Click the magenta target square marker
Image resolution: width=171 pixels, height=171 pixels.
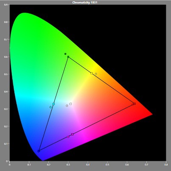(73, 134)
